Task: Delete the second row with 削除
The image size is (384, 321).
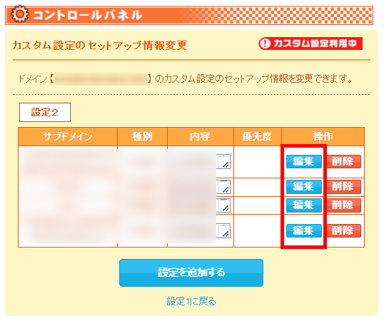Action: 343,187
